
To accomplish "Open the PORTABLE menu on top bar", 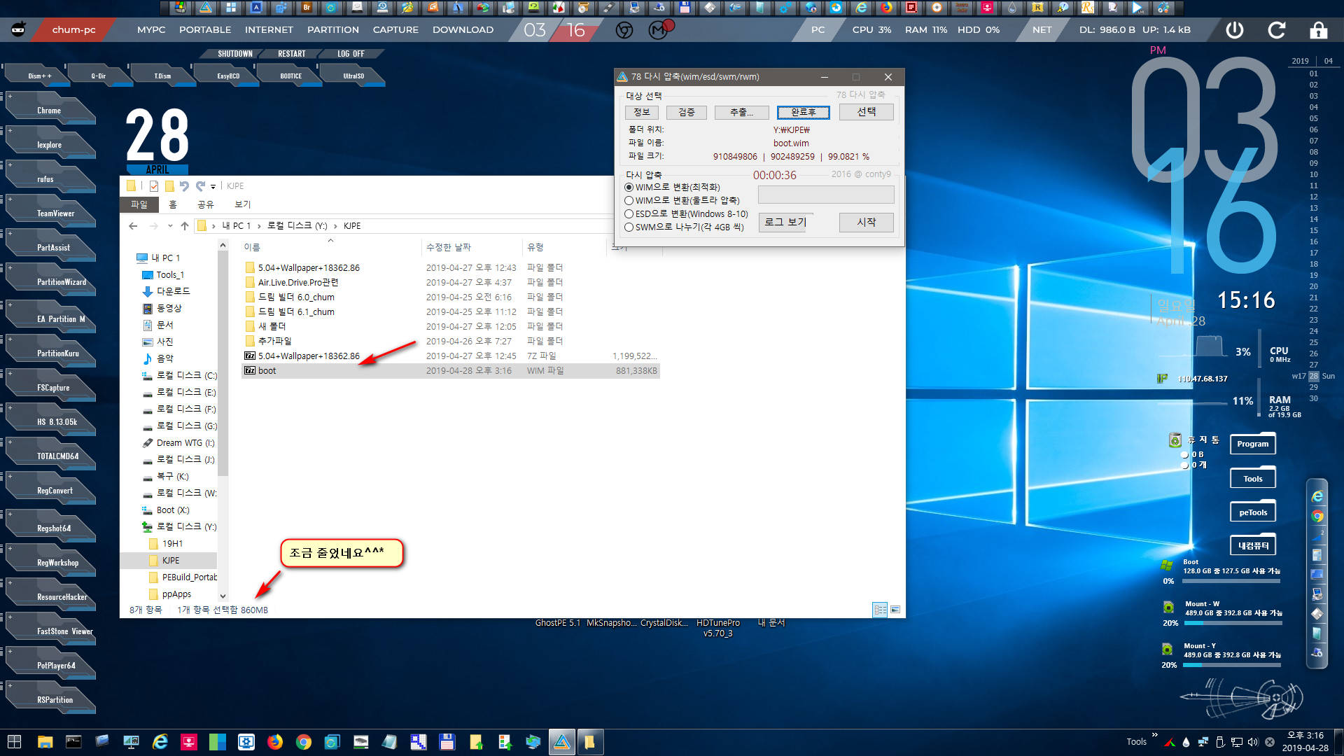I will pos(205,30).
